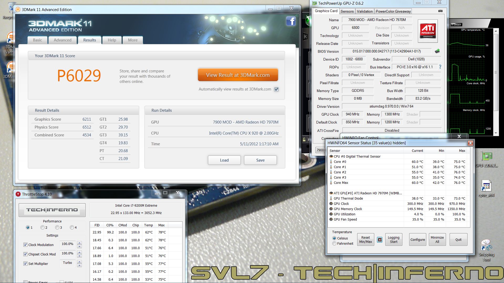This screenshot has height=283, width=504.
Task: Open the cpuz_x64 desktop icon
Action: point(486,188)
